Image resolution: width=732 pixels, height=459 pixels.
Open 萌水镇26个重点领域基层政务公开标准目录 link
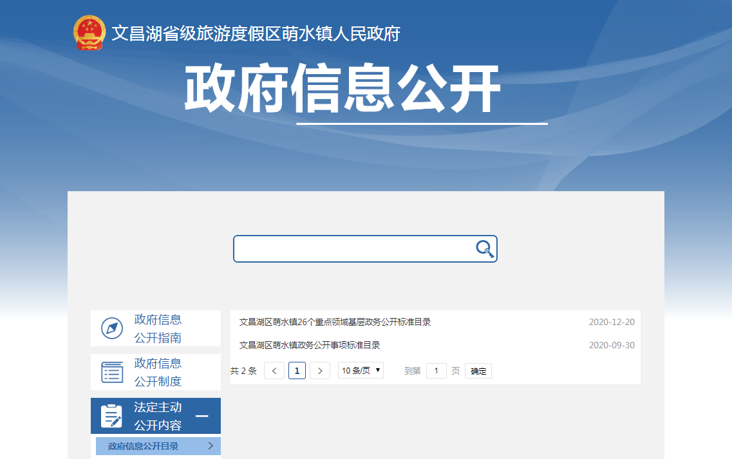pyautogui.click(x=335, y=322)
